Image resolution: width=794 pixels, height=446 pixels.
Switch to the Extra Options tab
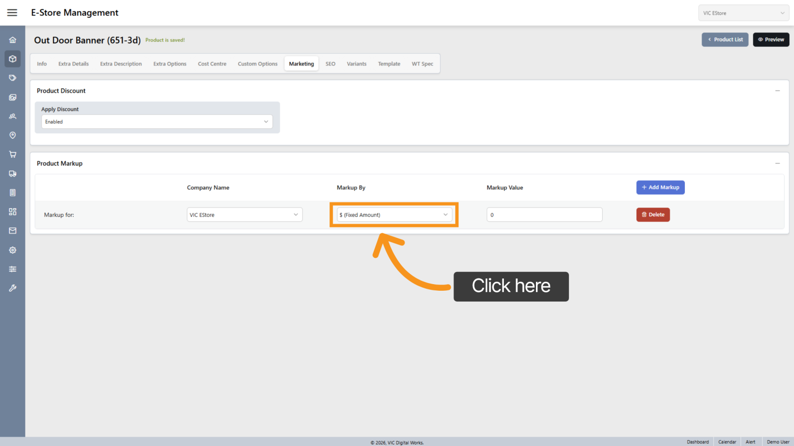[x=170, y=64]
